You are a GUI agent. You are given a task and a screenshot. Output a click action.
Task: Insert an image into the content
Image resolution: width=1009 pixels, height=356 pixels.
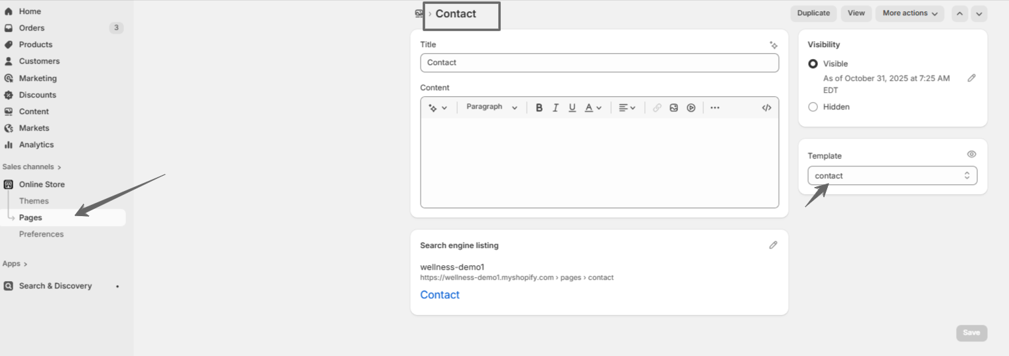[674, 107]
